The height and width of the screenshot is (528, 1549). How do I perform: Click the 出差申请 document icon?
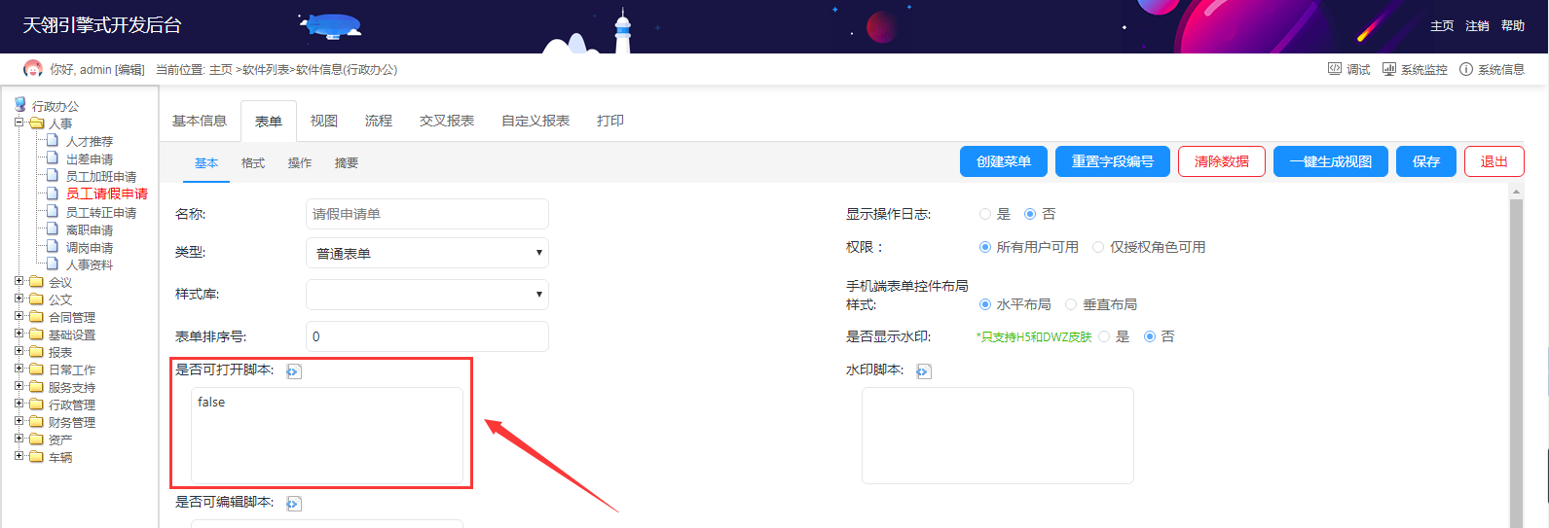pos(54,158)
